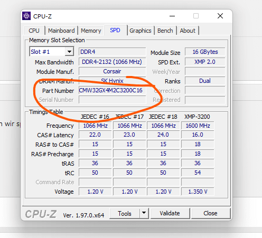Click the CAS# Latency 24.0 cell

tap(163, 135)
